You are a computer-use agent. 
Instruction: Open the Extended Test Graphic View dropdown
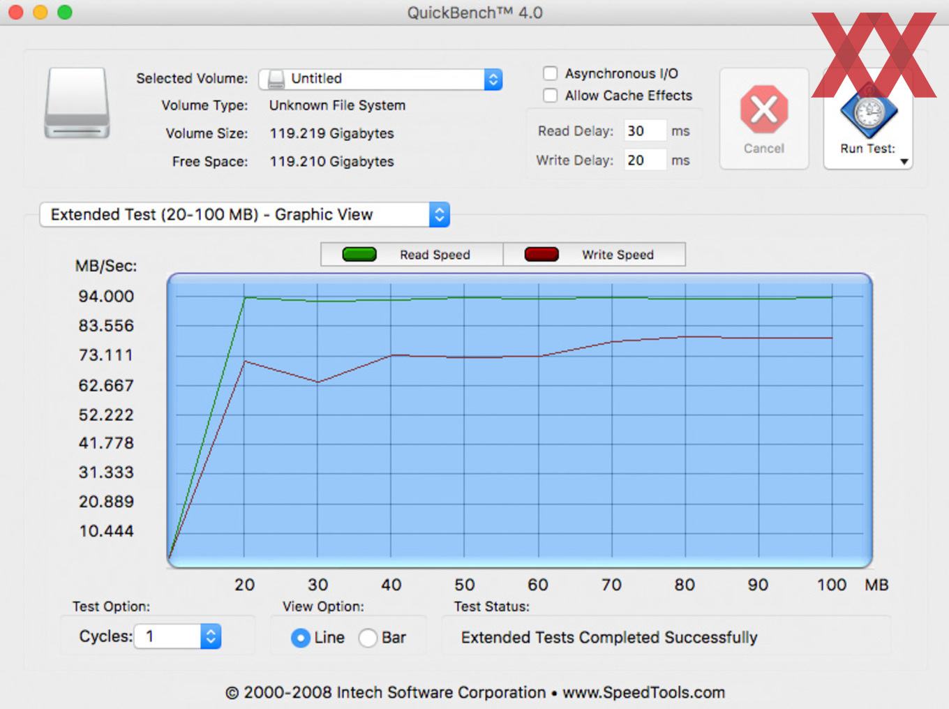click(245, 214)
